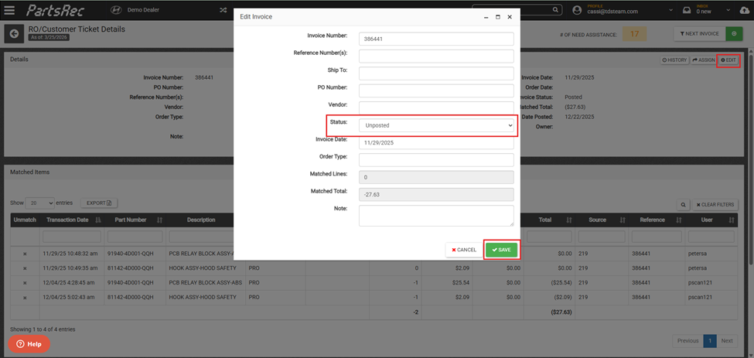Click the 17 need assistance badge
Screen dimensions: 754x358
coord(634,34)
